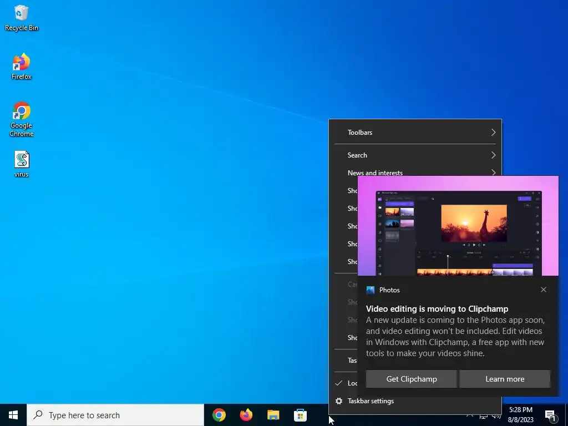Click the Photos label in notification header
Viewport: 568px width, 426px height.
pyautogui.click(x=389, y=290)
